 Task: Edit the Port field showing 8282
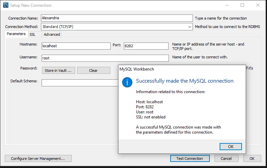(146, 46)
